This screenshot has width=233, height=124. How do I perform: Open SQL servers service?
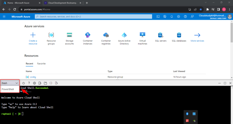tap(161, 37)
